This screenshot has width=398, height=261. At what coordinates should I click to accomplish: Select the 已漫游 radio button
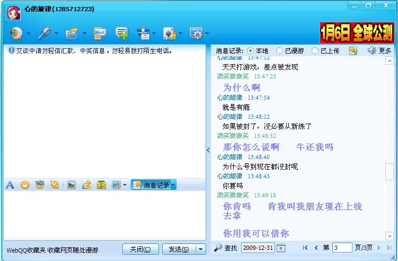click(x=280, y=51)
